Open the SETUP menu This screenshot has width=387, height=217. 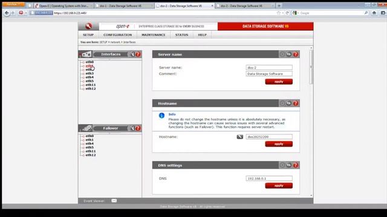(88, 35)
